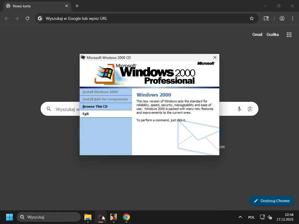Viewport: 299px width, 224px height.
Task: Open the Chrome profile icon
Action: click(x=282, y=18)
